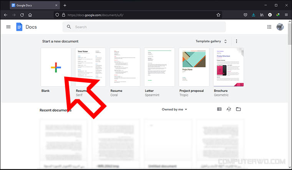Image resolution: width=292 pixels, height=170 pixels.
Task: Choose the Resume Coral template
Action: click(x=125, y=67)
